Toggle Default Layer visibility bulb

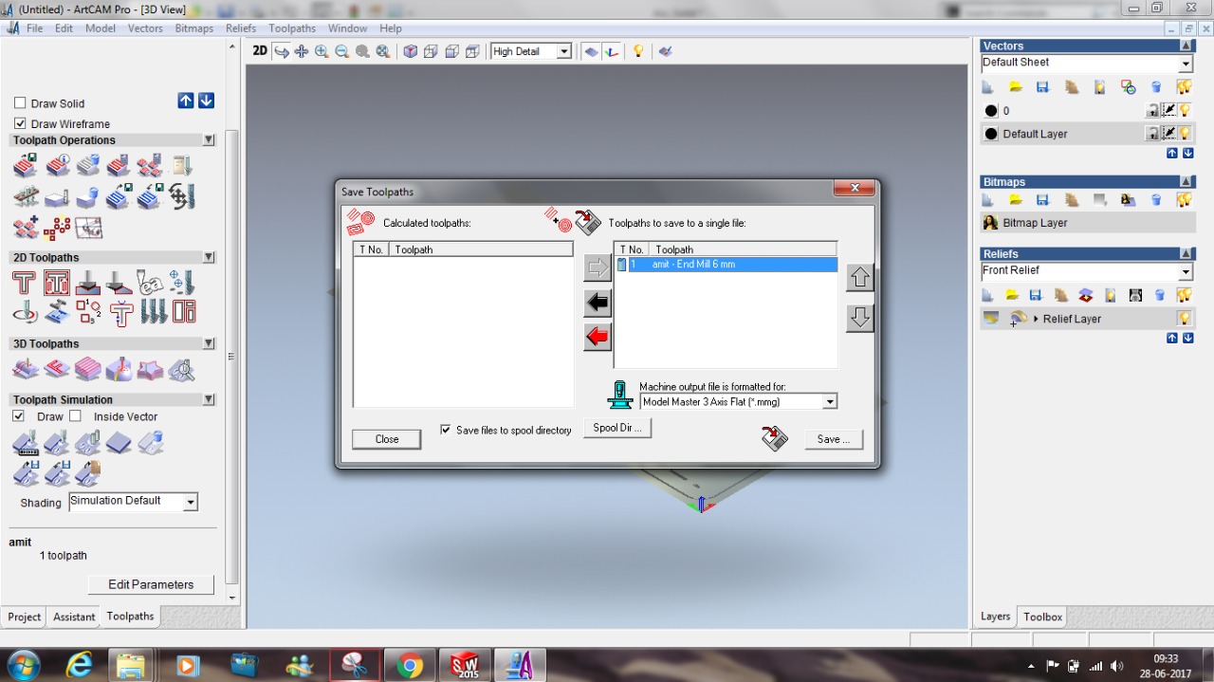click(x=1185, y=134)
